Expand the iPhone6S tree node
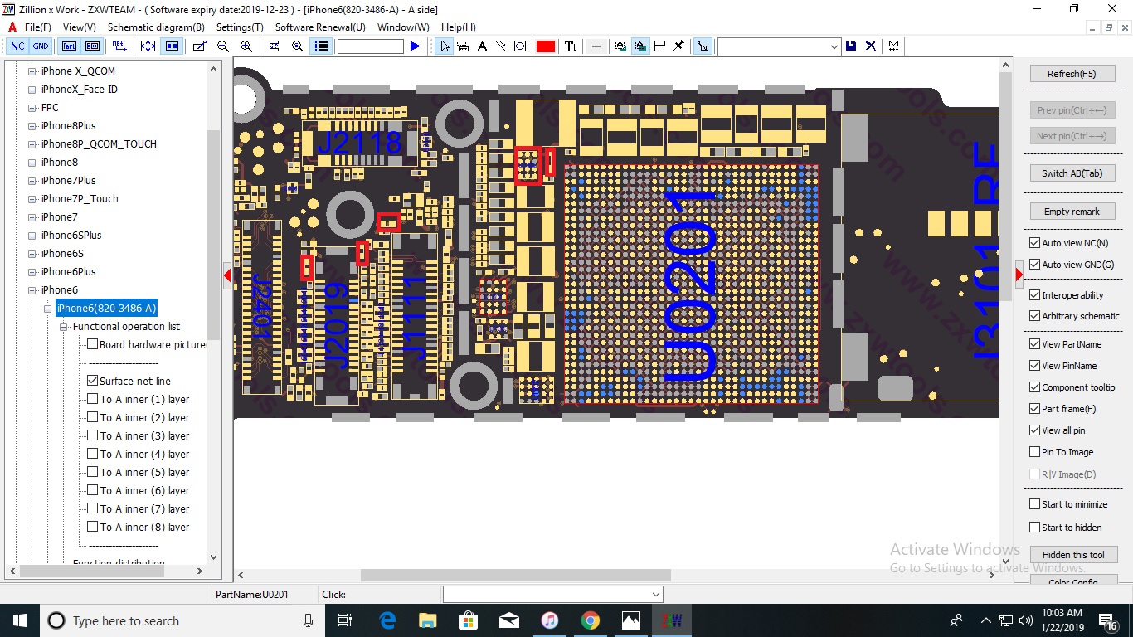Viewport: 1133px width, 637px height. click(x=32, y=254)
